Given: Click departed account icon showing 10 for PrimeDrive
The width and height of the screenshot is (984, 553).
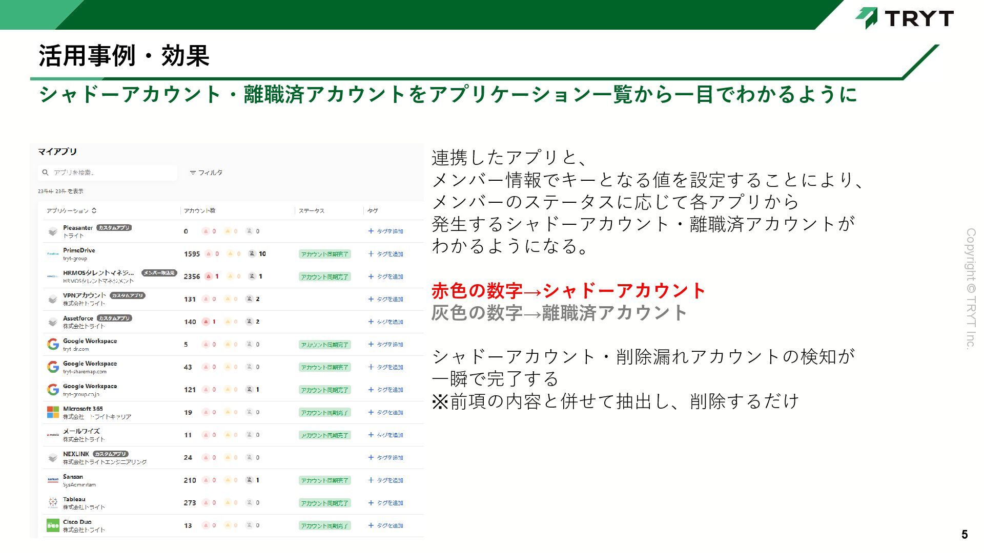Looking at the screenshot, I should coord(252,254).
